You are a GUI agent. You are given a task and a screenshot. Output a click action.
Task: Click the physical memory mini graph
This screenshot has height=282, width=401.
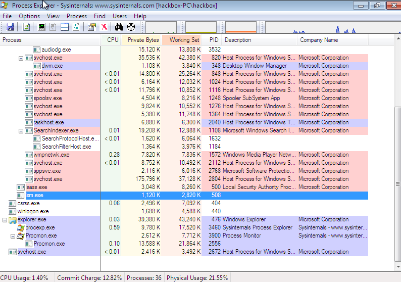tap(241, 27)
